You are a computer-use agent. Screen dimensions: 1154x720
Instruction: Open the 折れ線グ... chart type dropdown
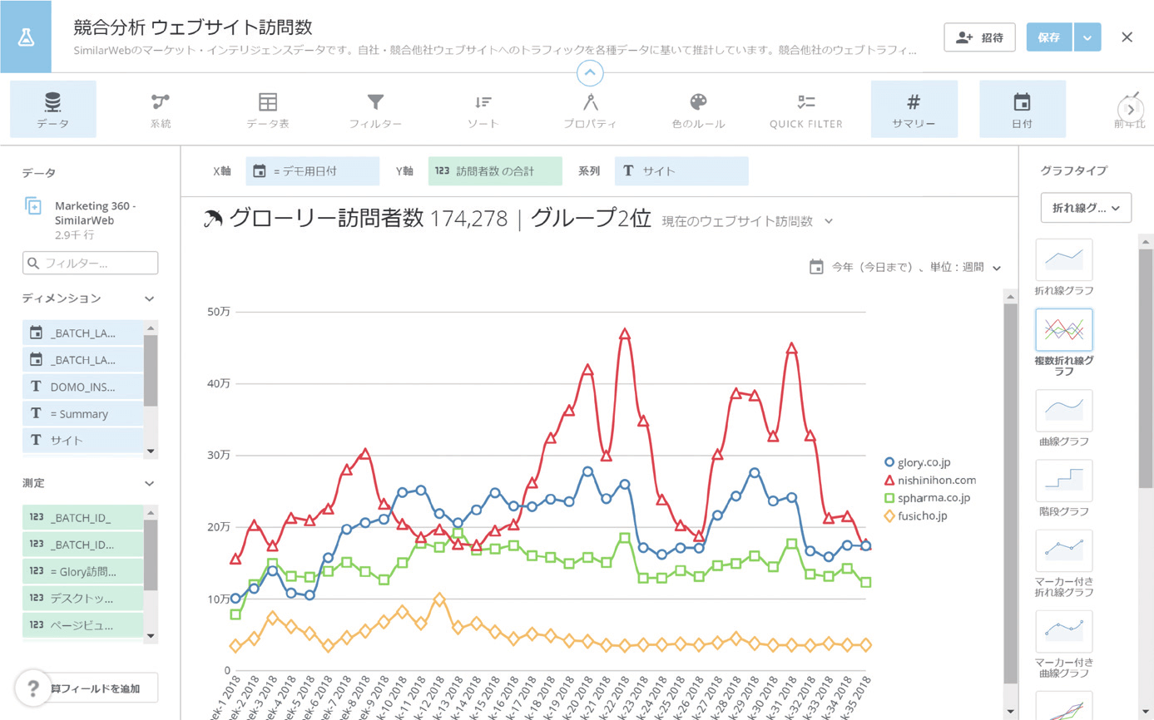point(1086,208)
